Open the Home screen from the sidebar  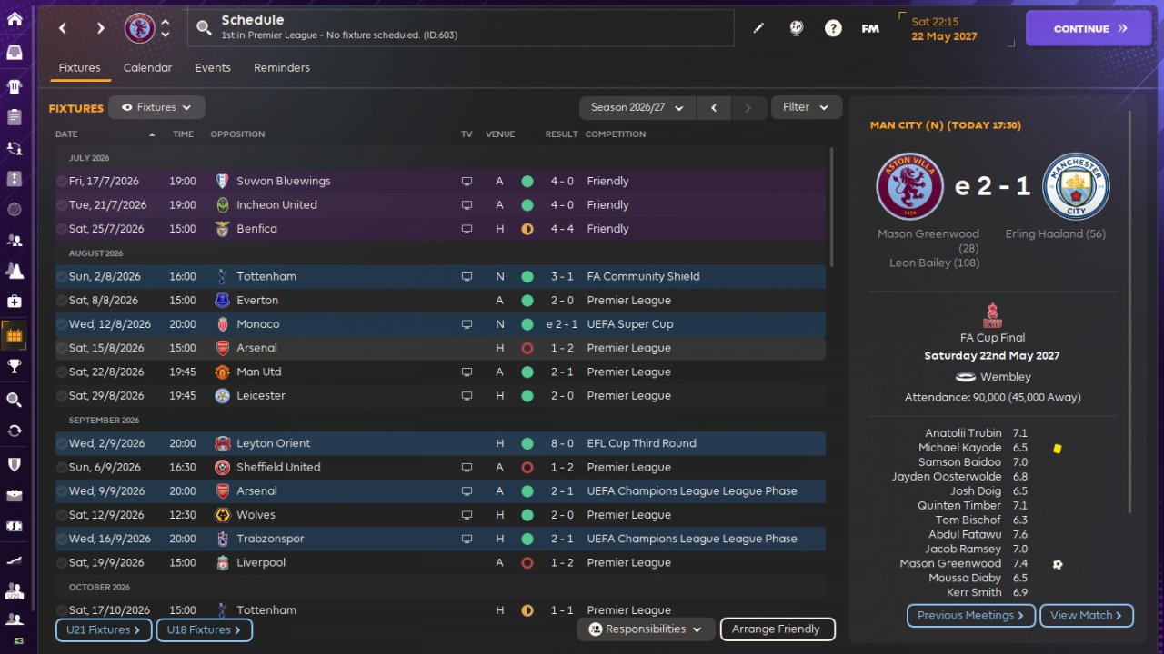pyautogui.click(x=15, y=21)
